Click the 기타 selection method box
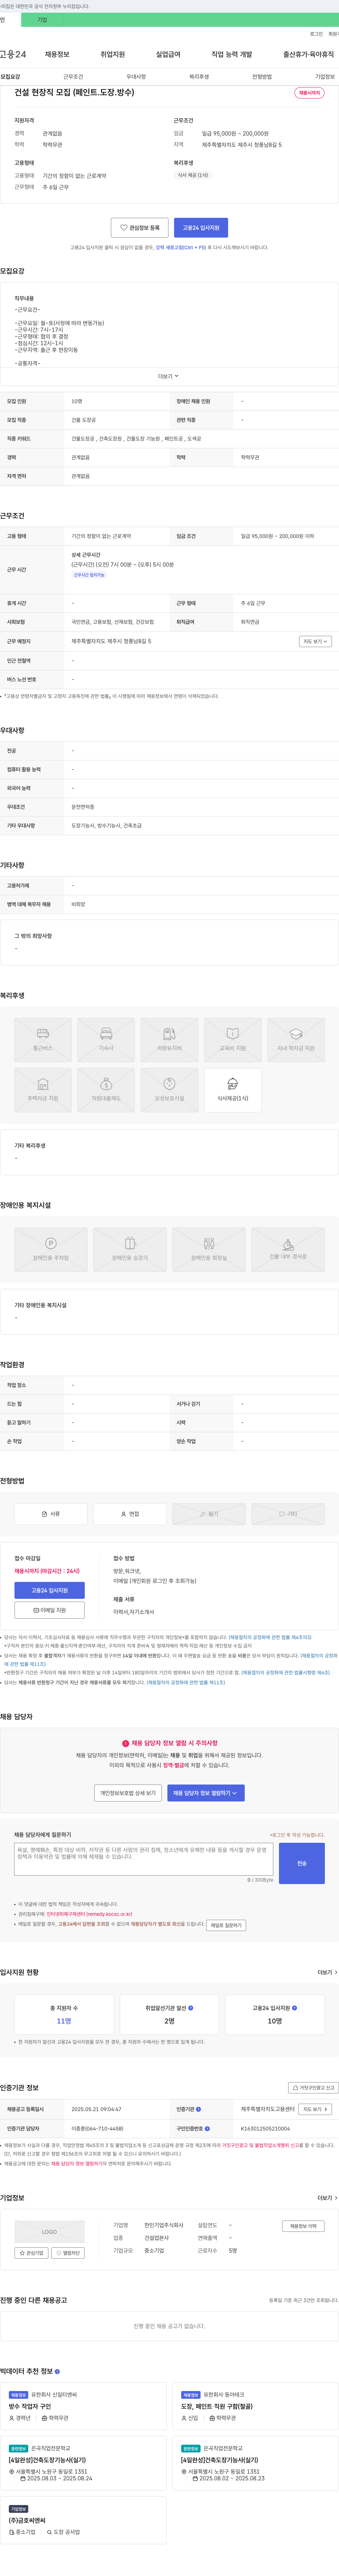 click(288, 1514)
